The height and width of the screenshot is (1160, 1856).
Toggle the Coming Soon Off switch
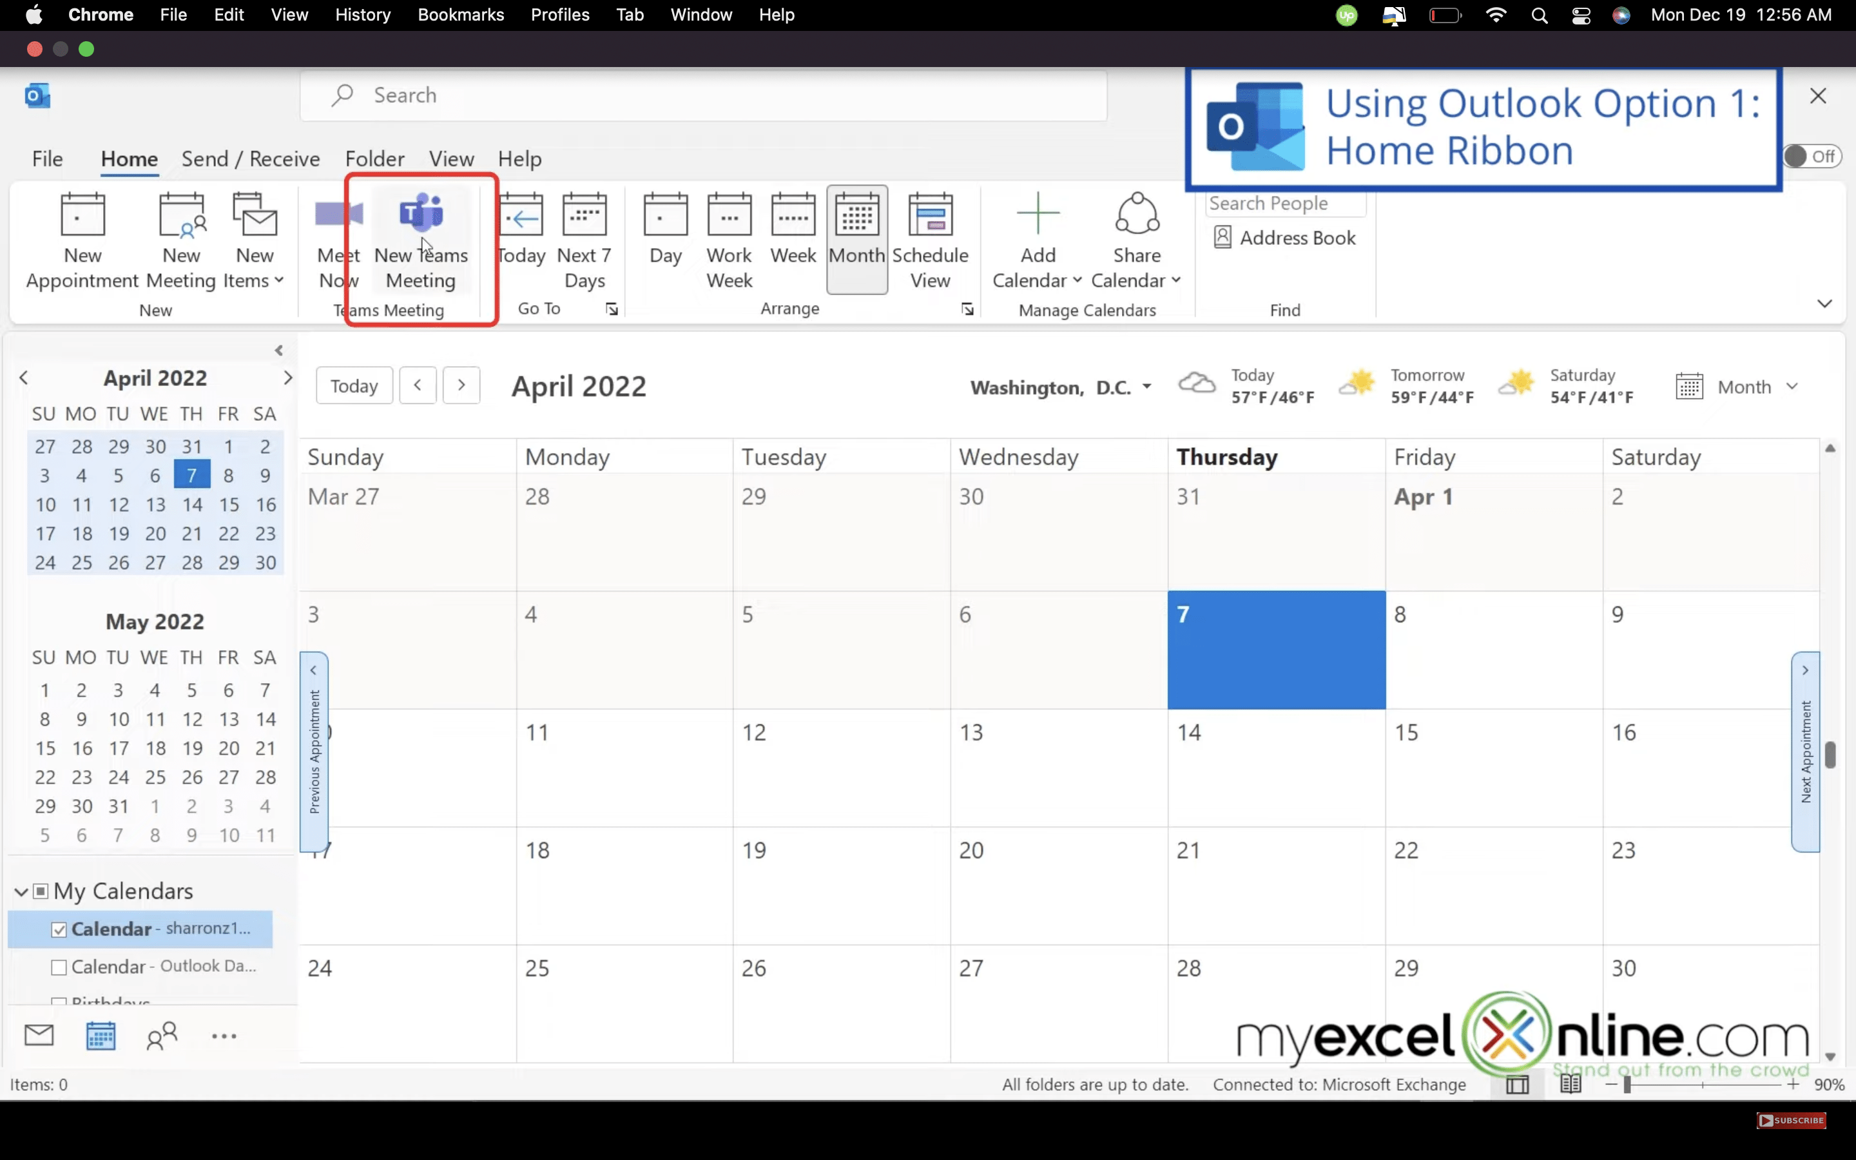(x=1812, y=157)
